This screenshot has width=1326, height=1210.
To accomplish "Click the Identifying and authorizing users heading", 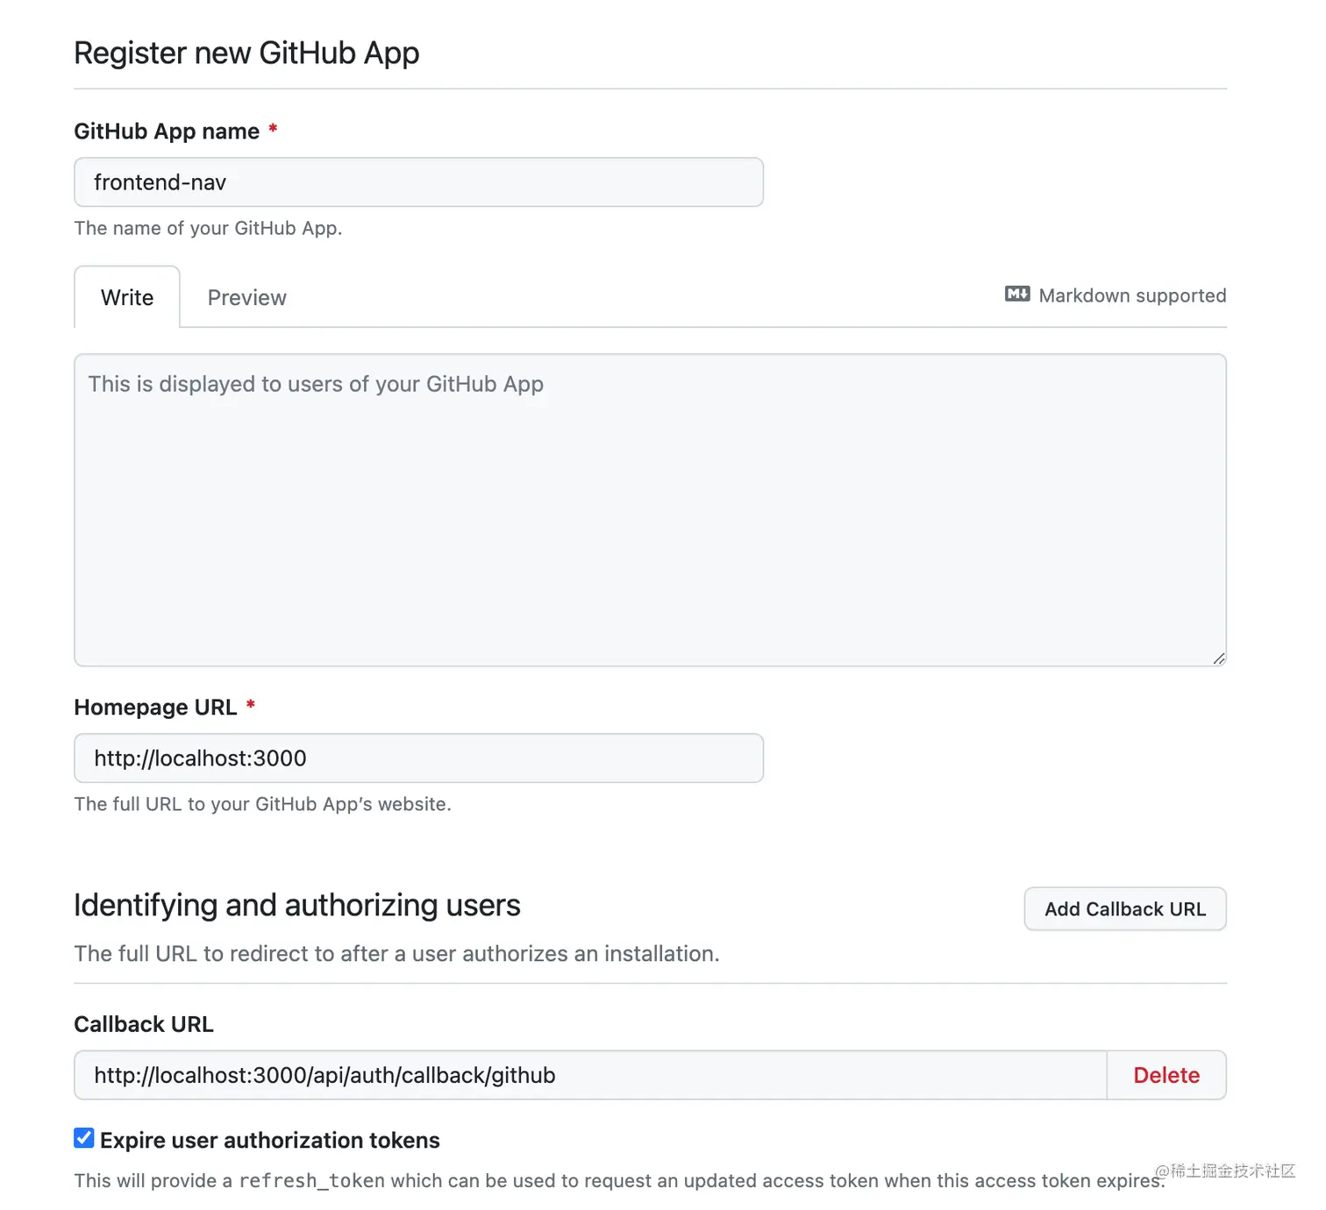I will (x=297, y=905).
